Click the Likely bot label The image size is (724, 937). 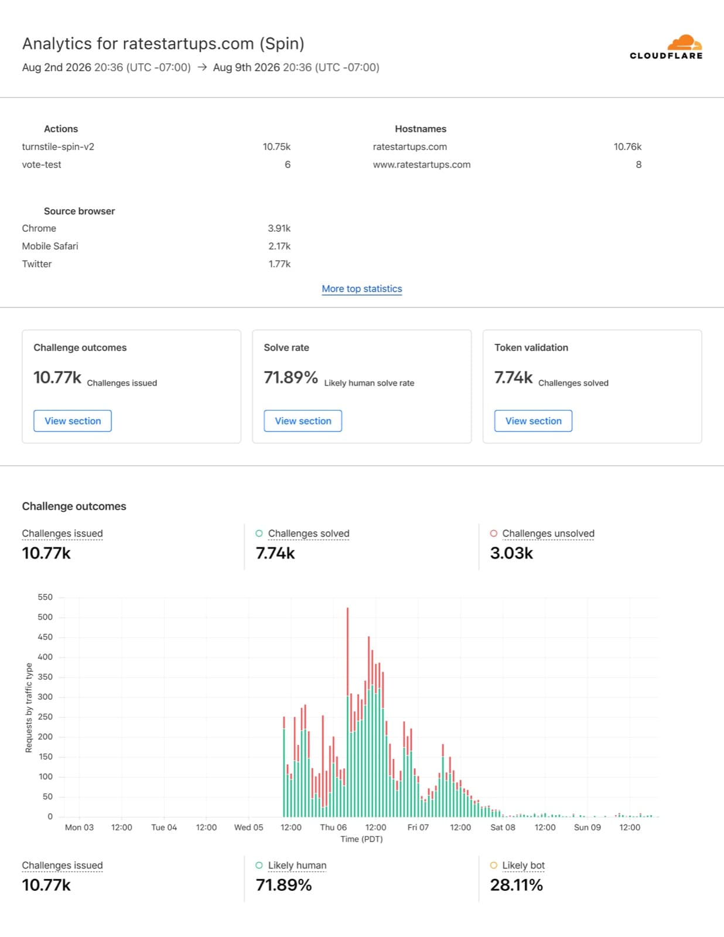(x=523, y=866)
